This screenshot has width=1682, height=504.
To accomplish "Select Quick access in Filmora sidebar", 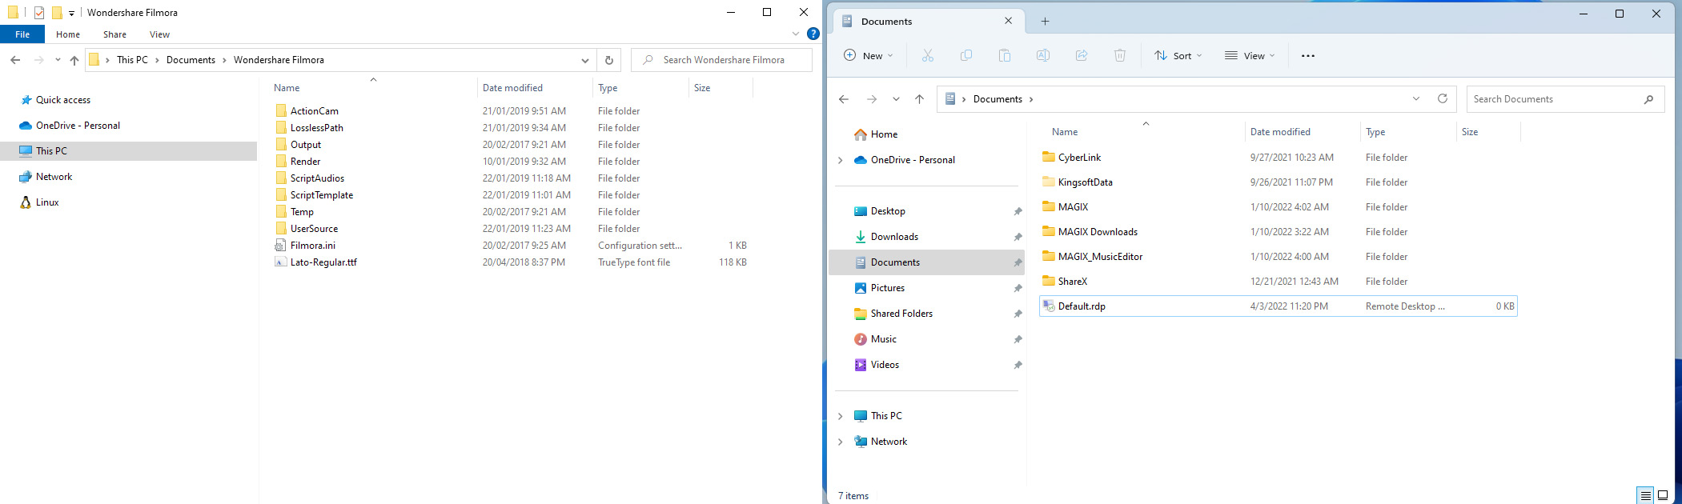I will point(63,100).
